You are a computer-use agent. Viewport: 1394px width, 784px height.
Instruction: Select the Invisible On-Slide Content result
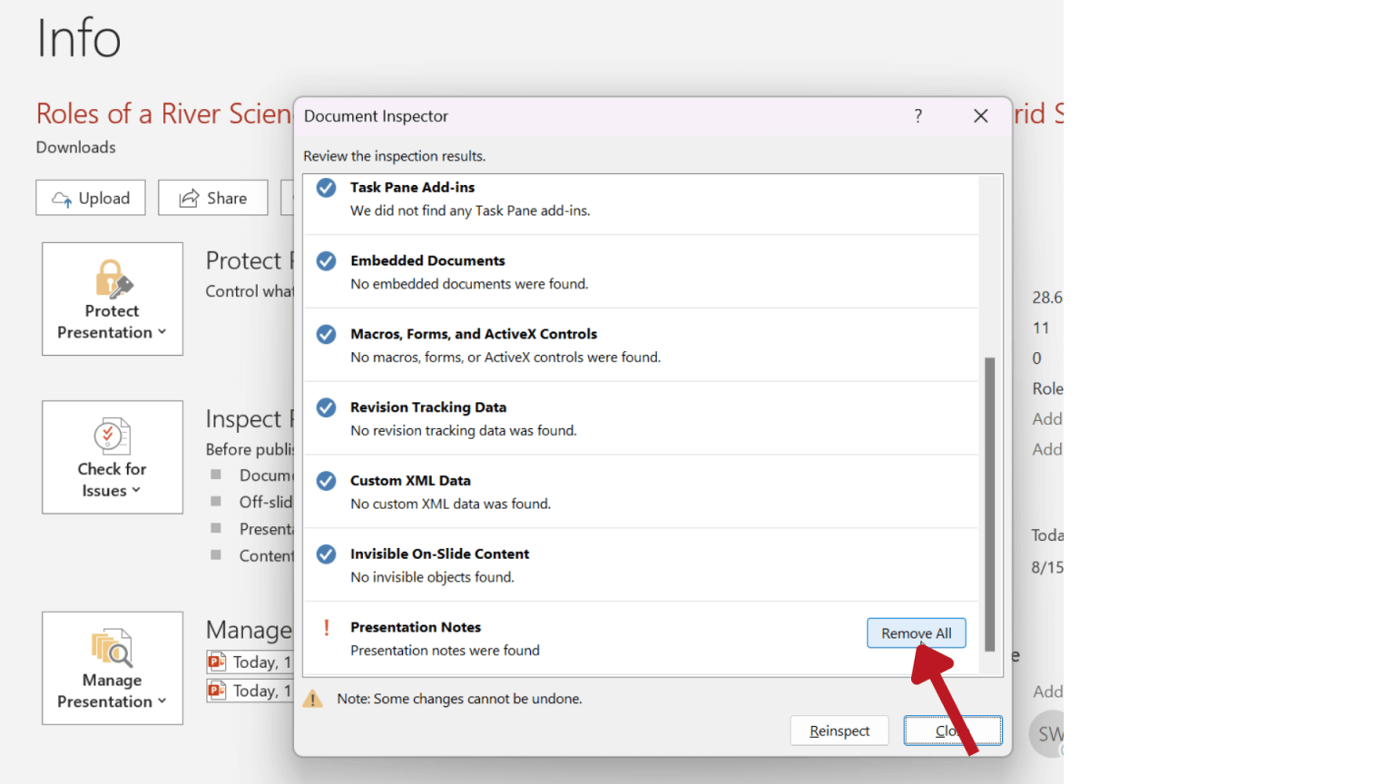tap(439, 564)
